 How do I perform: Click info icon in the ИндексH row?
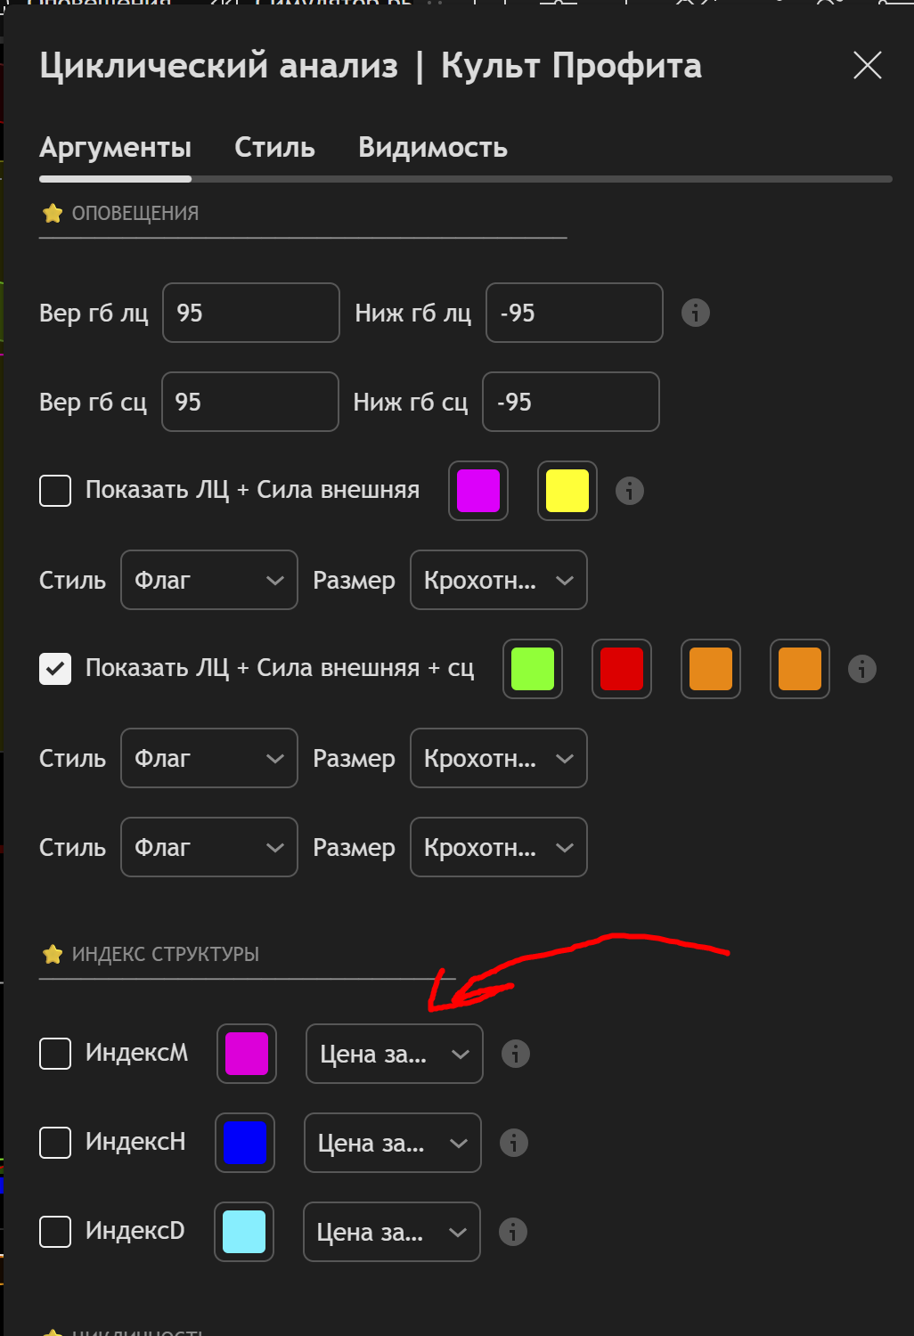(x=514, y=1143)
